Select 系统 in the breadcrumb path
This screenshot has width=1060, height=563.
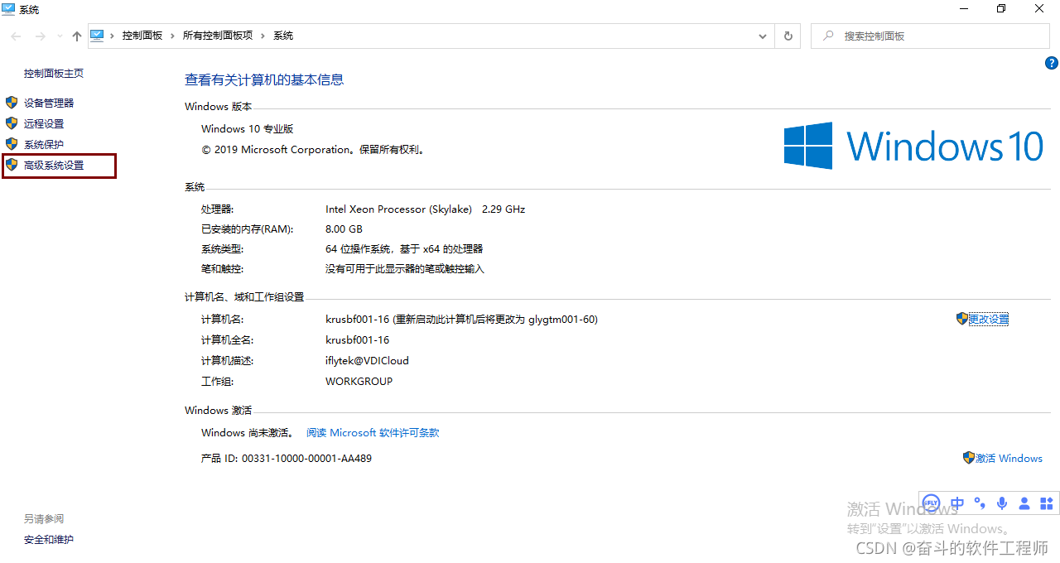tap(283, 36)
